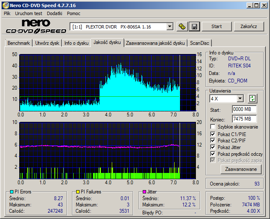Image resolution: width=270 pixels, height=219 pixels.
Task: Select the Jakość dysku tab
Action: 107,42
